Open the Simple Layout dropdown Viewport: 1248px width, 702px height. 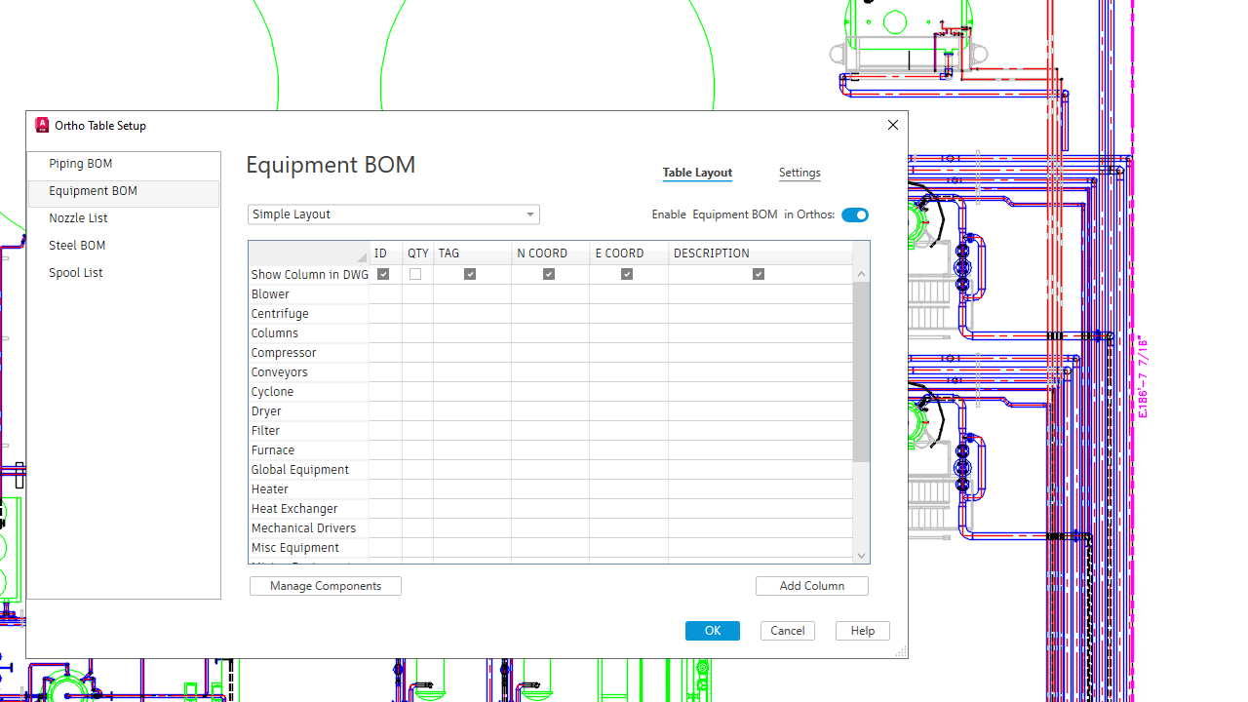click(529, 214)
